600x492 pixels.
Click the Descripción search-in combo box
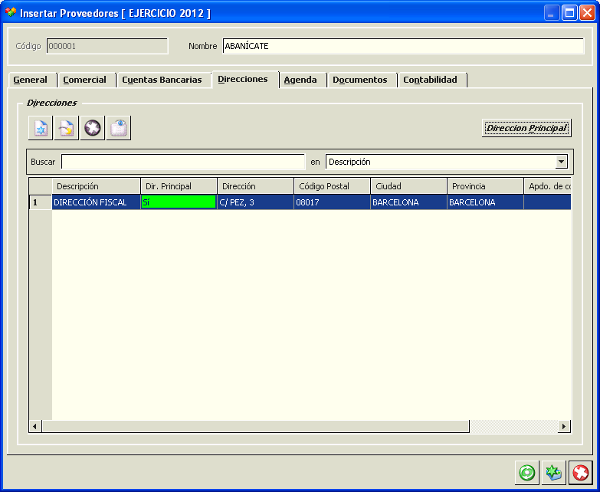447,162
